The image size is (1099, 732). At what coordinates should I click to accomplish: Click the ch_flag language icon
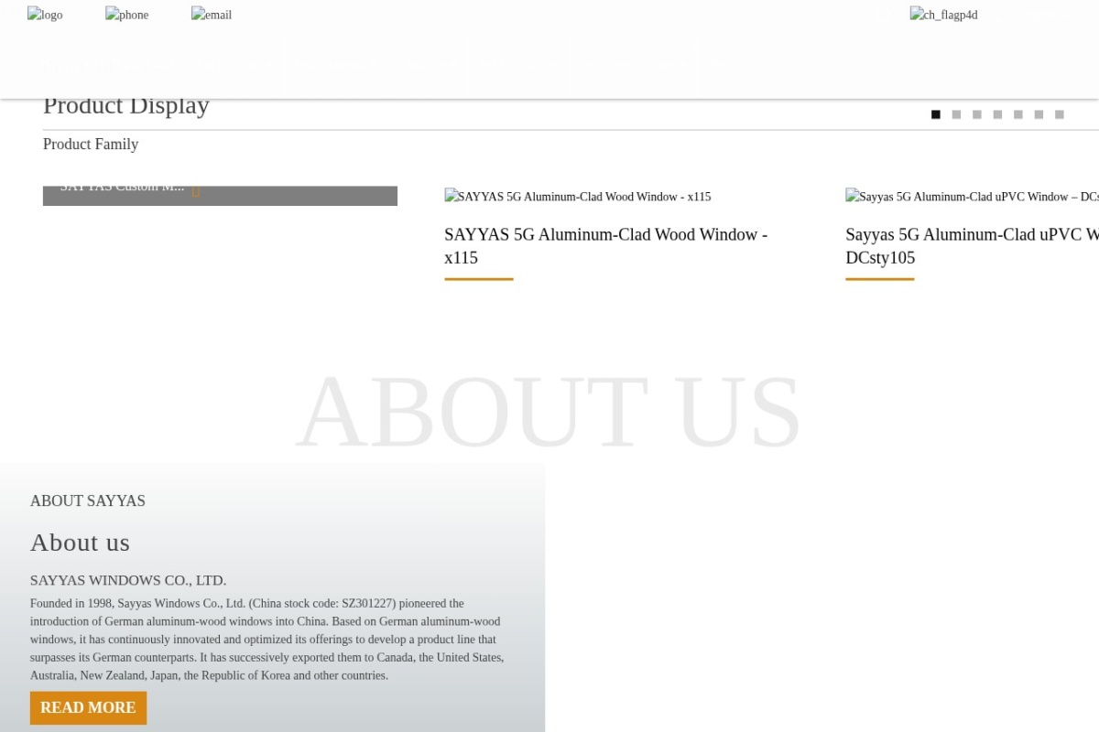pos(943,15)
